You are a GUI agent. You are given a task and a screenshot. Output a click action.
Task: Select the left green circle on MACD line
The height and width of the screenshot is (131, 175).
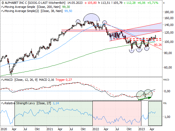(x=141, y=95)
